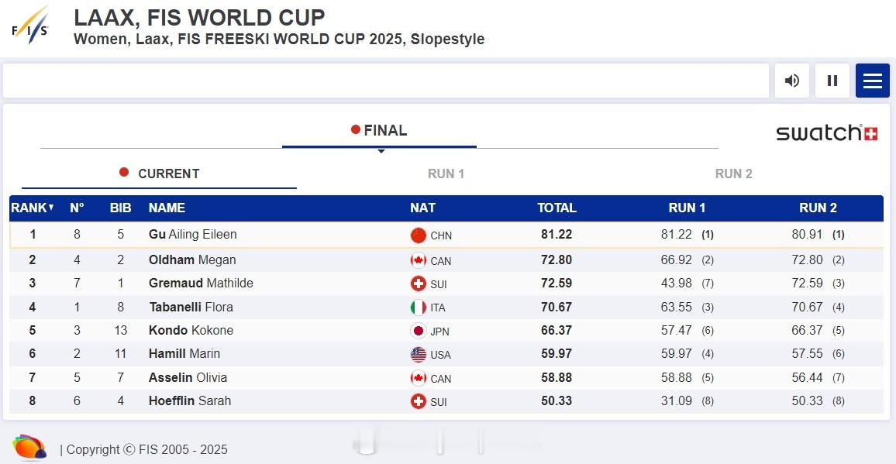Switch to the RUN 2 tab
The image size is (896, 464).
pyautogui.click(x=734, y=174)
